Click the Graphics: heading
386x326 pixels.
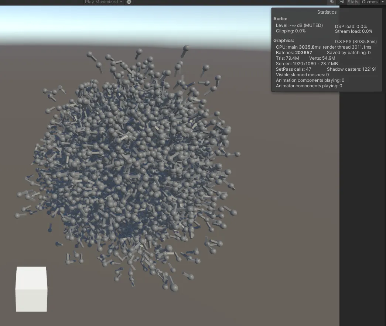284,41
